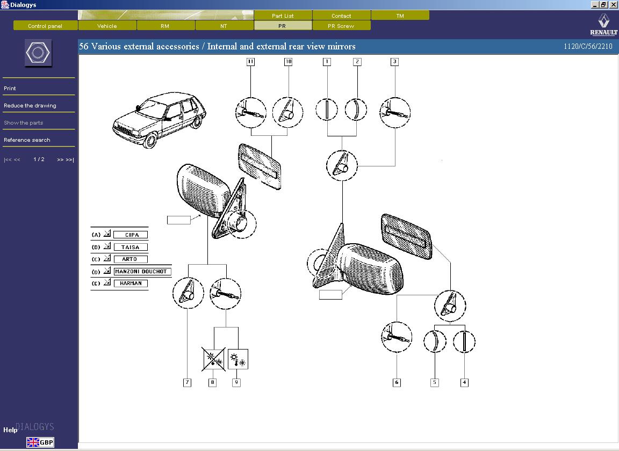Click the page indicator "1 / 2"
Image resolution: width=619 pixels, height=451 pixels.
39,159
